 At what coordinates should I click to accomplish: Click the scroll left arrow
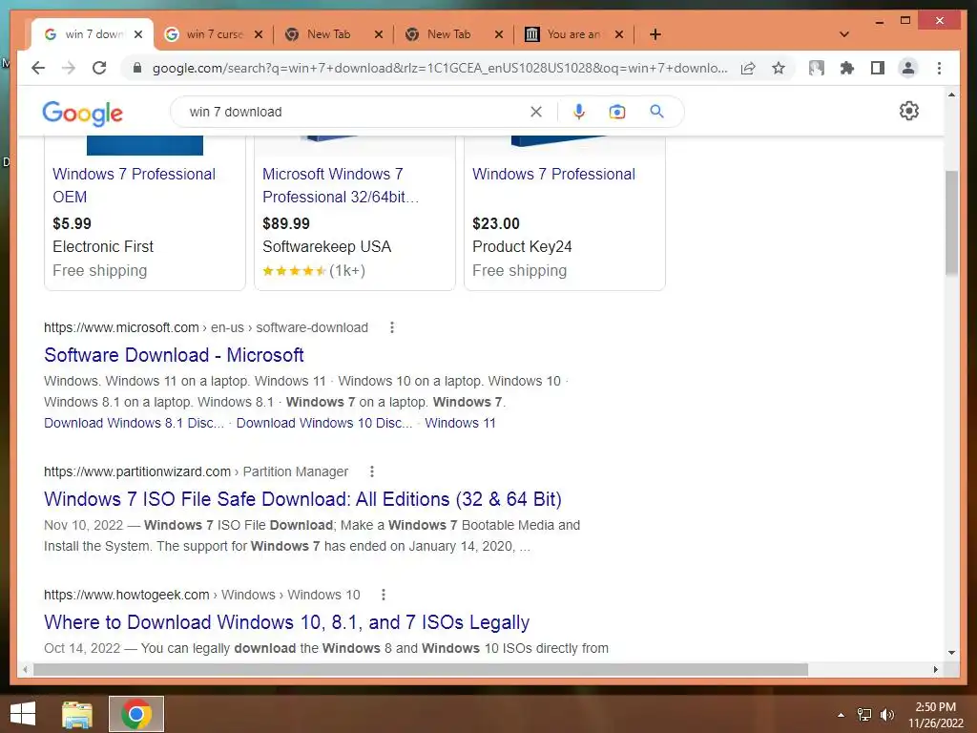(x=25, y=669)
